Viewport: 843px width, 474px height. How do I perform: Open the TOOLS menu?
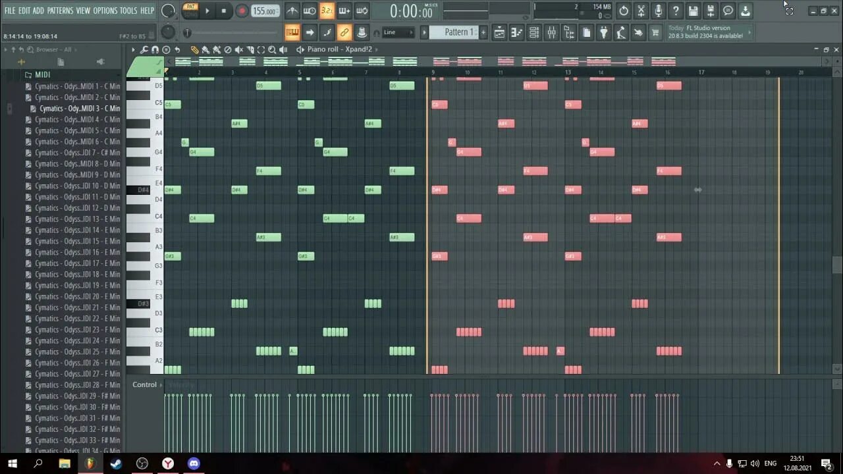tap(128, 11)
